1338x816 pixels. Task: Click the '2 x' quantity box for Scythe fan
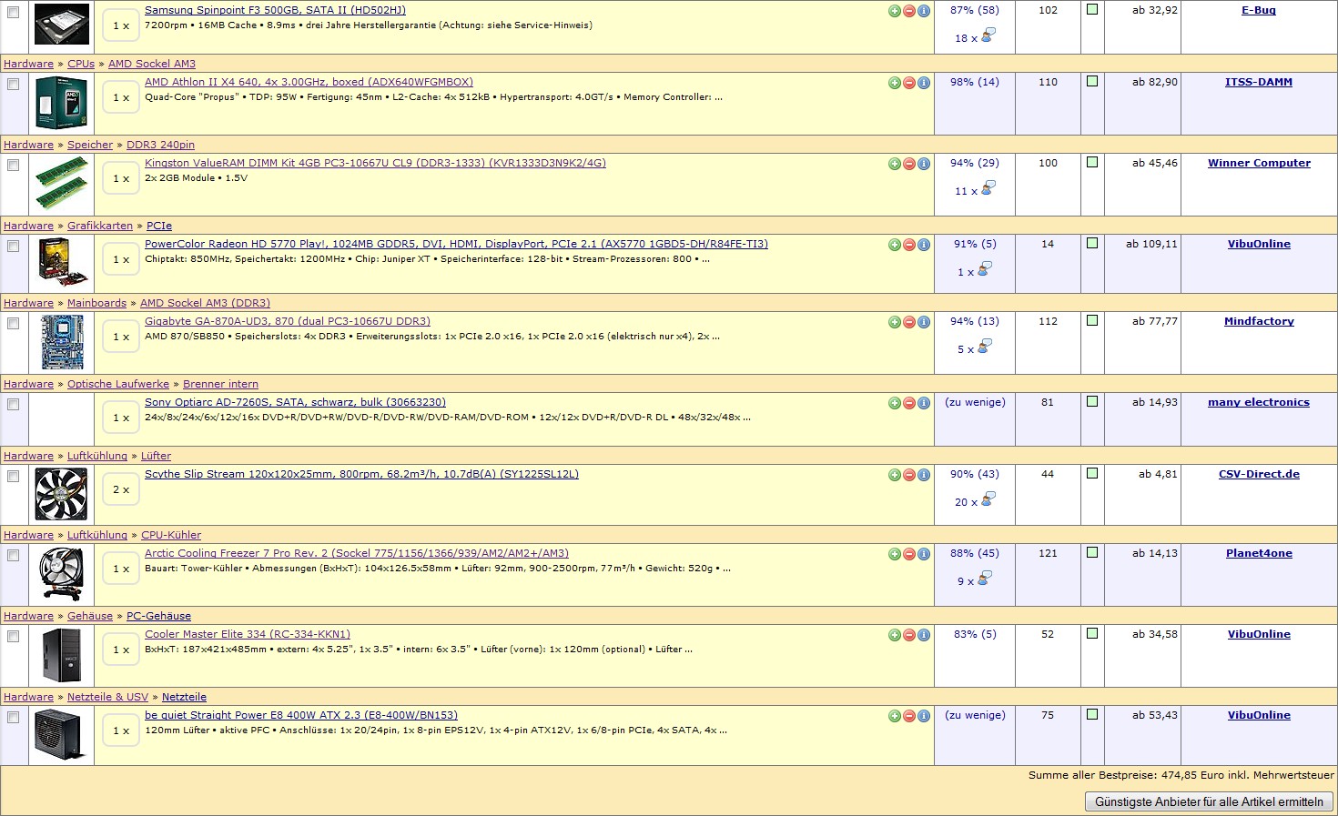[x=121, y=489]
